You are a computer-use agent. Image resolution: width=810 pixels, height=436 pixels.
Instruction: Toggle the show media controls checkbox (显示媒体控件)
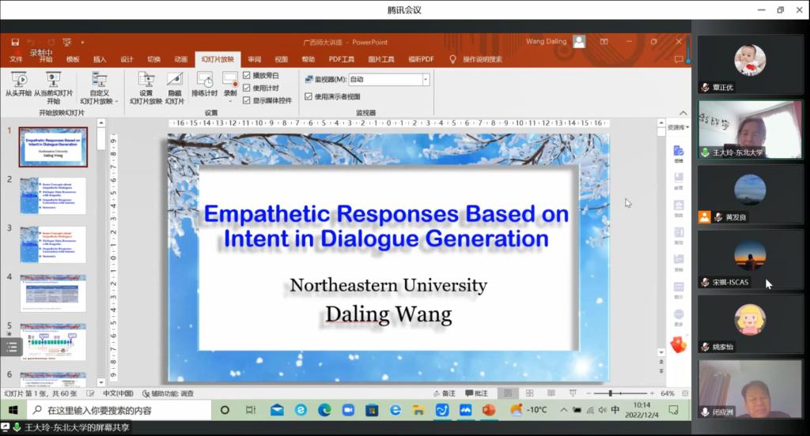coord(247,100)
